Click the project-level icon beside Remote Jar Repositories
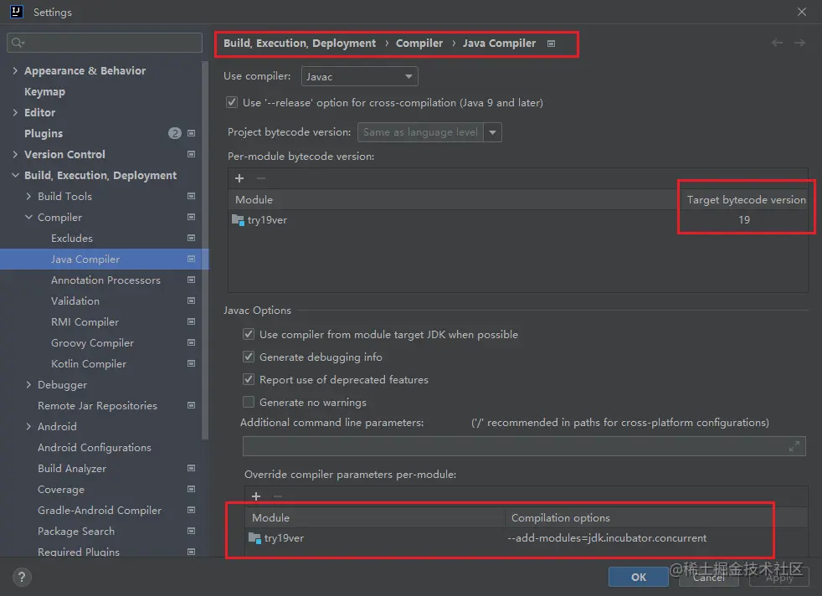The image size is (822, 596). pyautogui.click(x=192, y=405)
